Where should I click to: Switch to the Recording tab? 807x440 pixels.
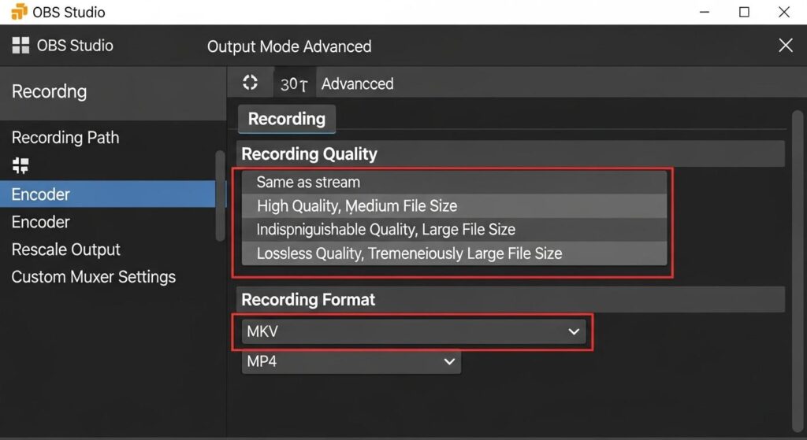[287, 119]
